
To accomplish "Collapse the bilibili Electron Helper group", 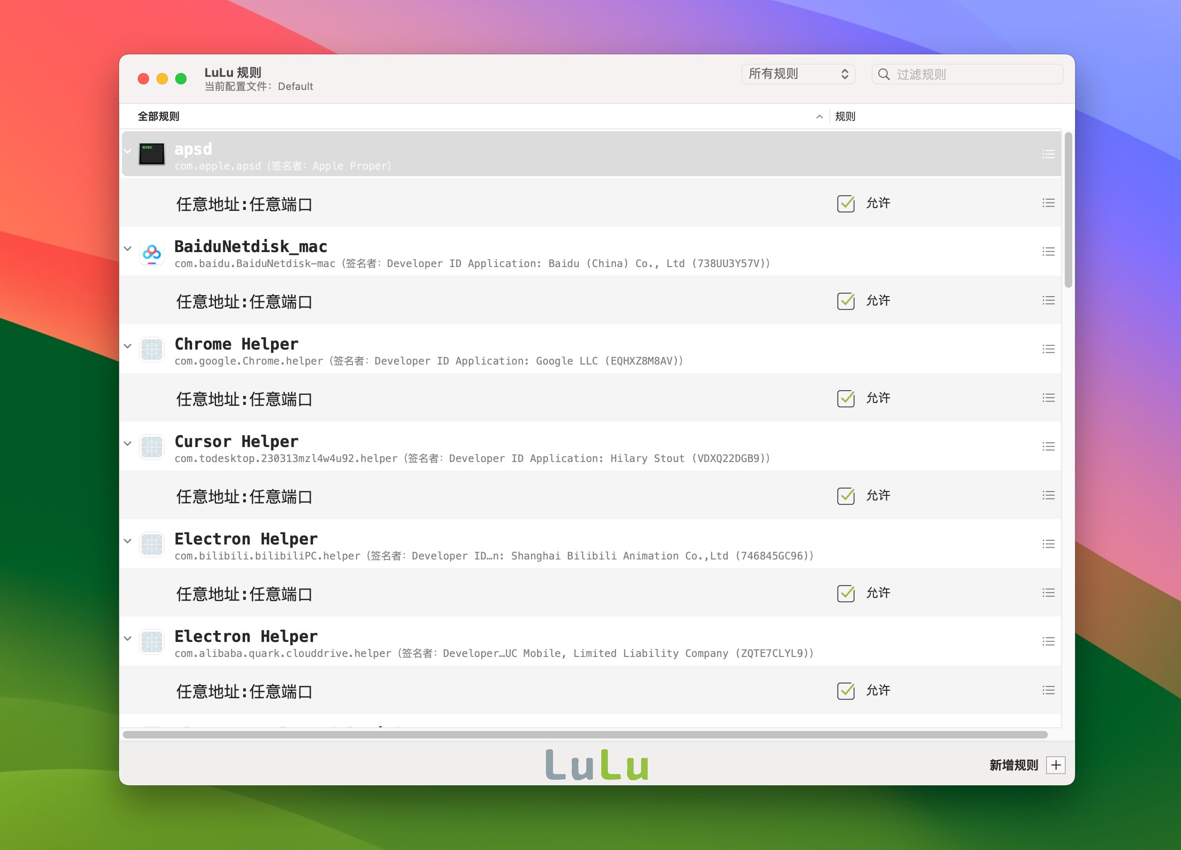I will click(x=127, y=540).
